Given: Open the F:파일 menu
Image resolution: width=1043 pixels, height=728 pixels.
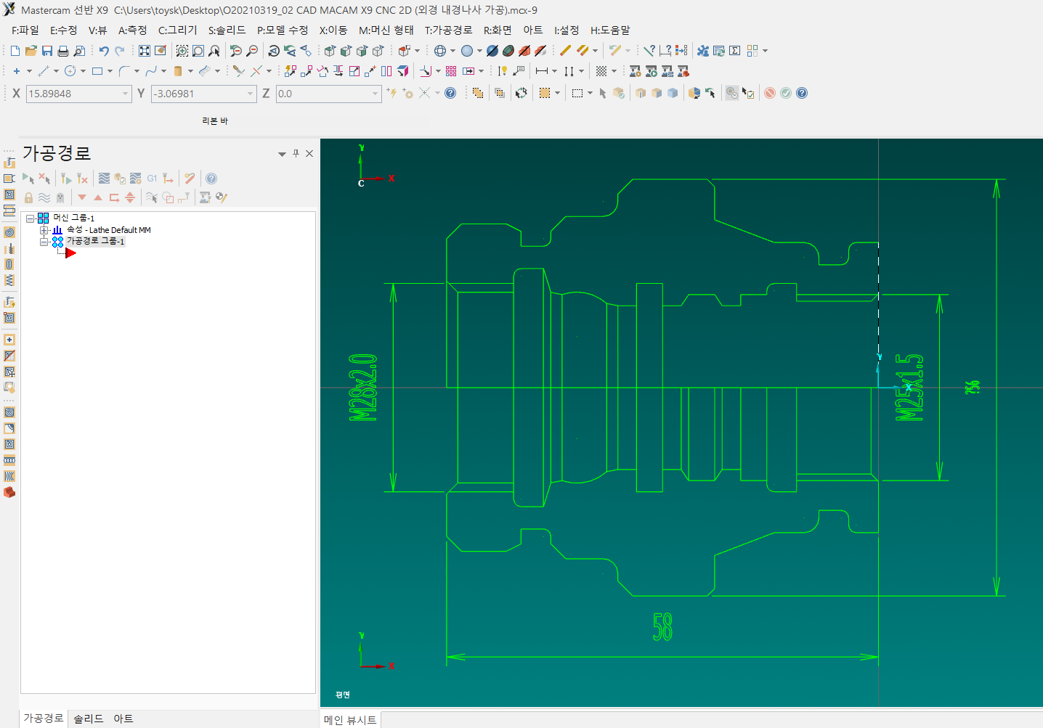Looking at the screenshot, I should [25, 30].
